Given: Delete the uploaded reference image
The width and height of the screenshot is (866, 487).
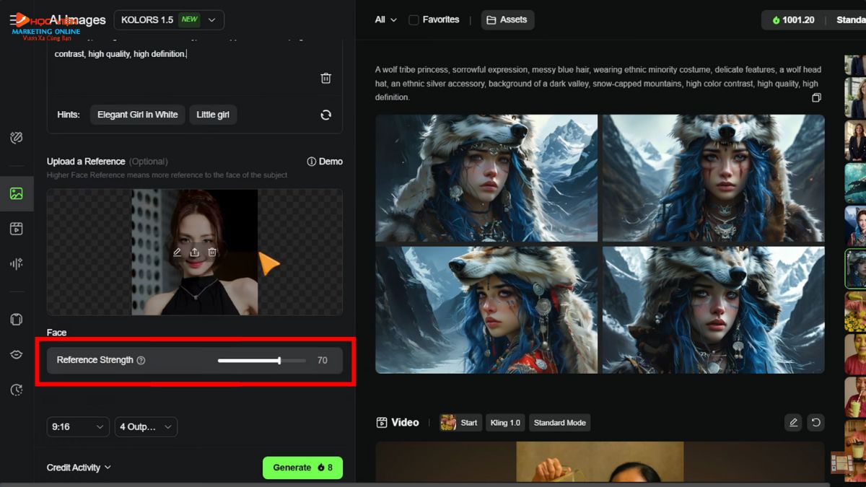Looking at the screenshot, I should (212, 252).
